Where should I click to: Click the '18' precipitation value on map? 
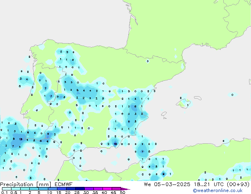pyautogui.click(x=115, y=144)
